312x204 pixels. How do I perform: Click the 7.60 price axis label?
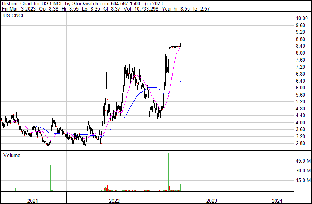click(x=300, y=60)
